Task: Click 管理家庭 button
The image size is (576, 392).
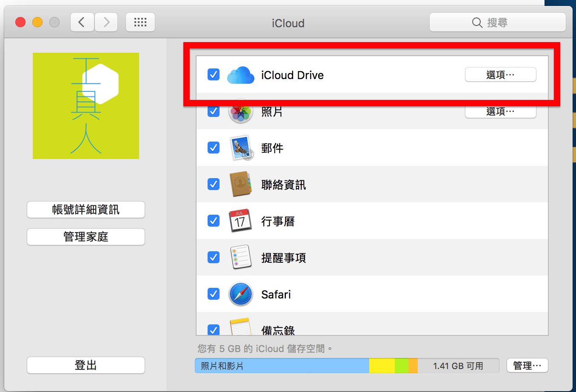Action: coord(86,237)
